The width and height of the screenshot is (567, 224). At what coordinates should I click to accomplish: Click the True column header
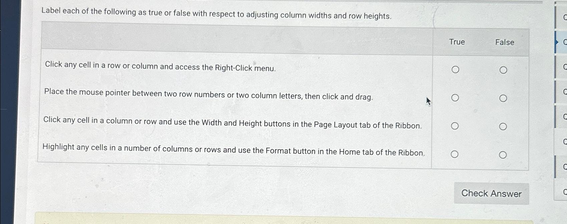(457, 42)
